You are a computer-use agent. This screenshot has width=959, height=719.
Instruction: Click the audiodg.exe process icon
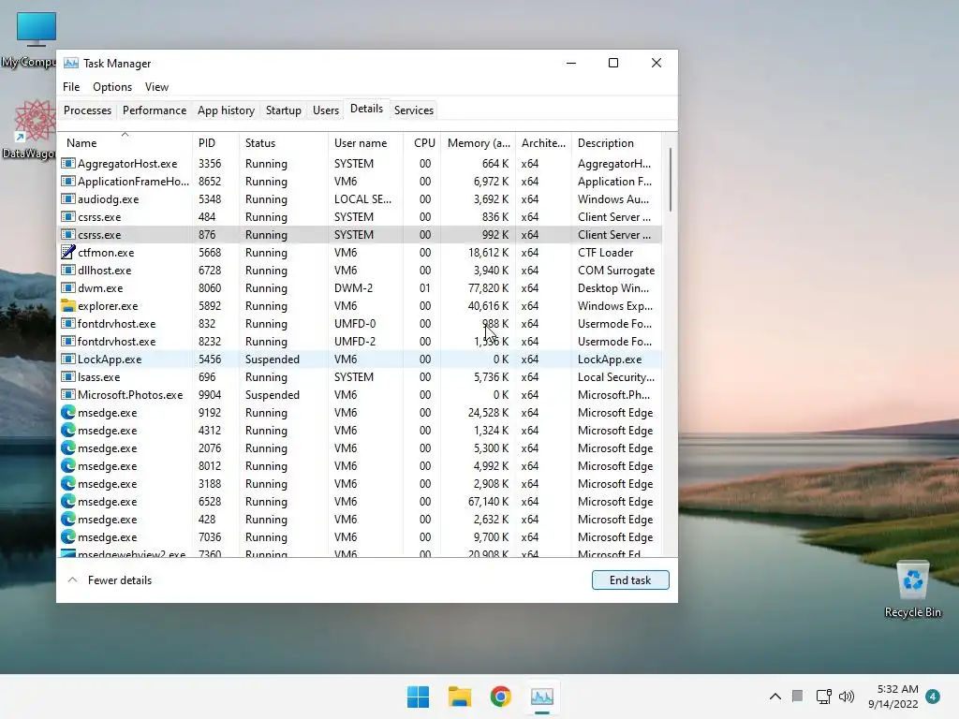pos(67,198)
